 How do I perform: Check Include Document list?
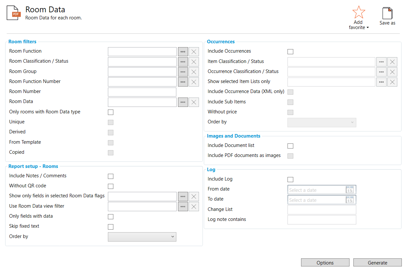click(290, 146)
